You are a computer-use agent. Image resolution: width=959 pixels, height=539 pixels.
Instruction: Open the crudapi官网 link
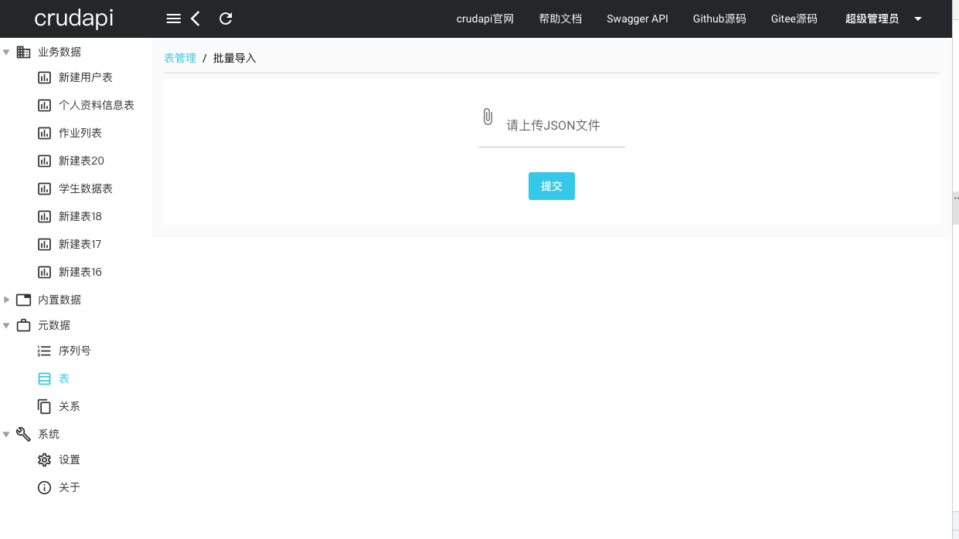click(x=485, y=19)
